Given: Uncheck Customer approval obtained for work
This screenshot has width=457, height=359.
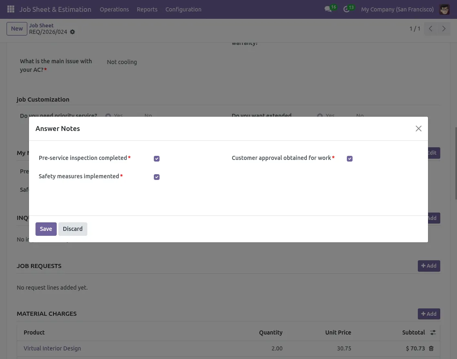Looking at the screenshot, I should (350, 158).
